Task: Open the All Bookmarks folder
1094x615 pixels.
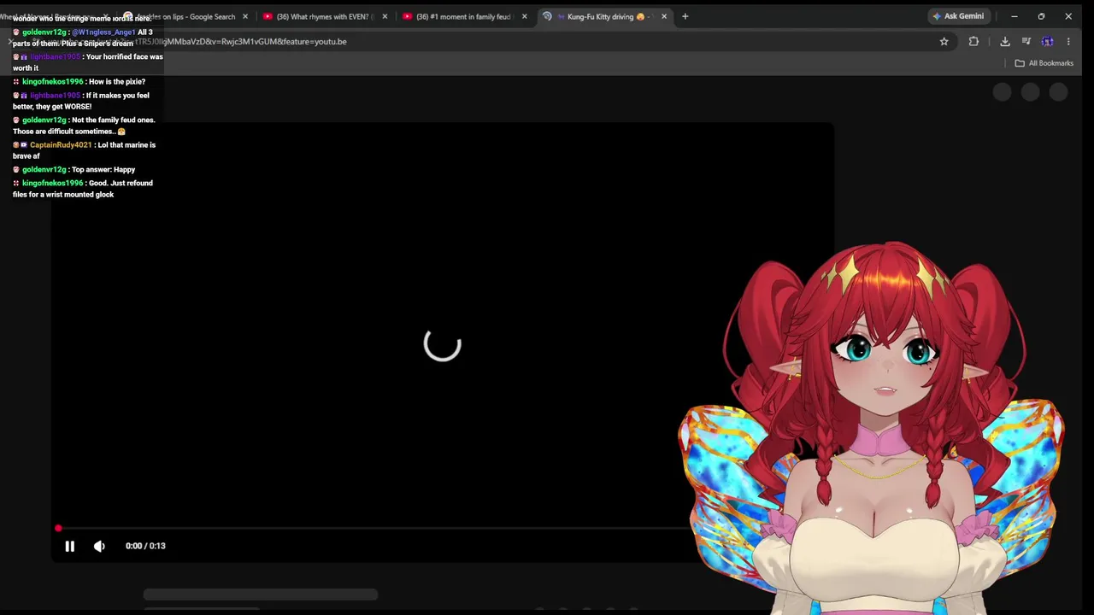Action: coord(1044,63)
